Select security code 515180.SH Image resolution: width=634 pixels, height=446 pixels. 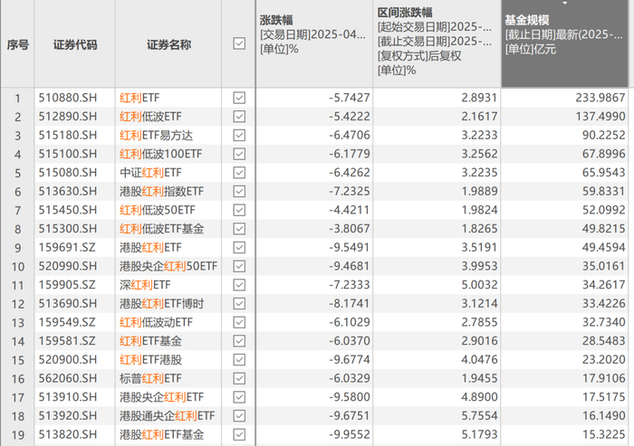click(x=68, y=135)
